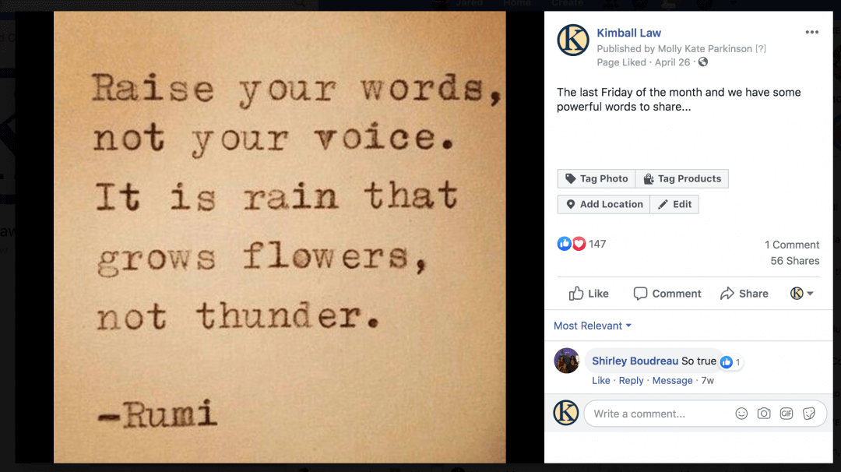Screen dimensions: 841x472
Task: Share the post
Action: point(744,294)
